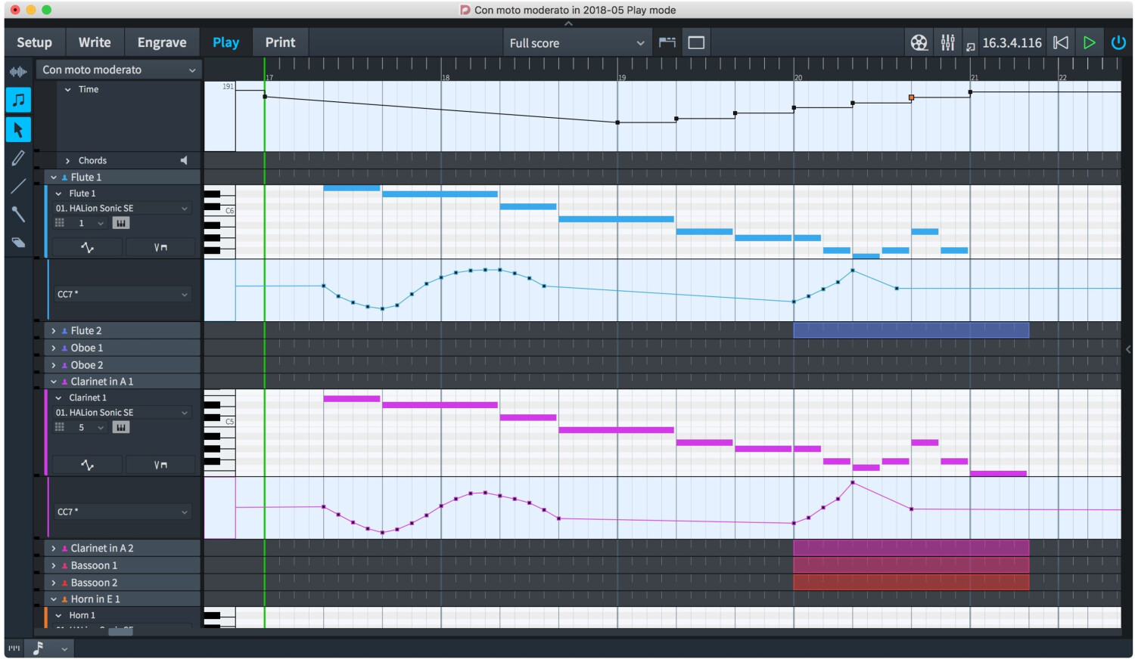1135x659 pixels.
Task: Open the Con moto moderato flow selector
Action: coord(119,70)
